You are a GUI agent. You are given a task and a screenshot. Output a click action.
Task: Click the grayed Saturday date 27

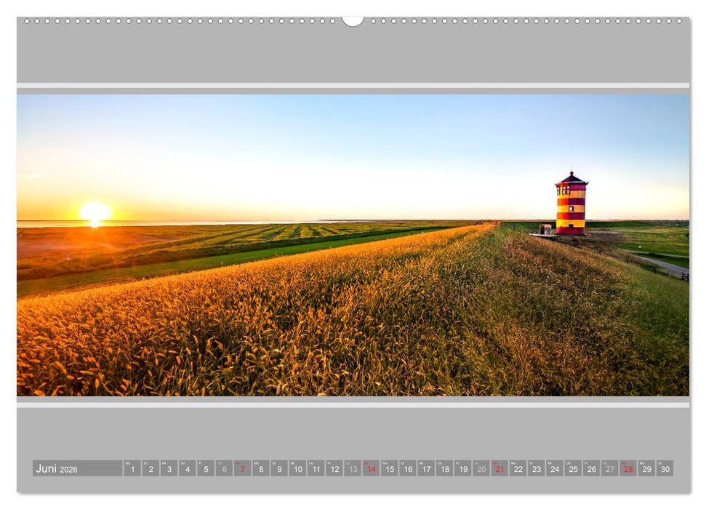coord(609,469)
